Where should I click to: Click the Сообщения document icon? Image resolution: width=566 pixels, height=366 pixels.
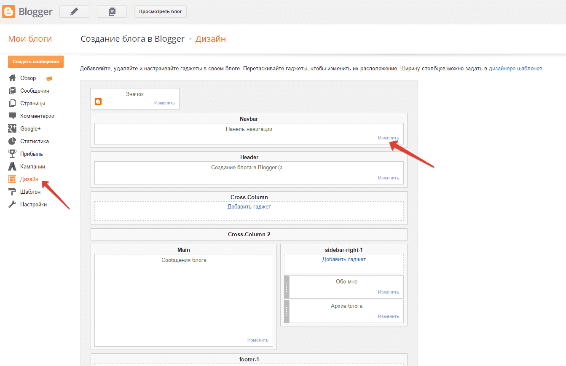point(12,91)
